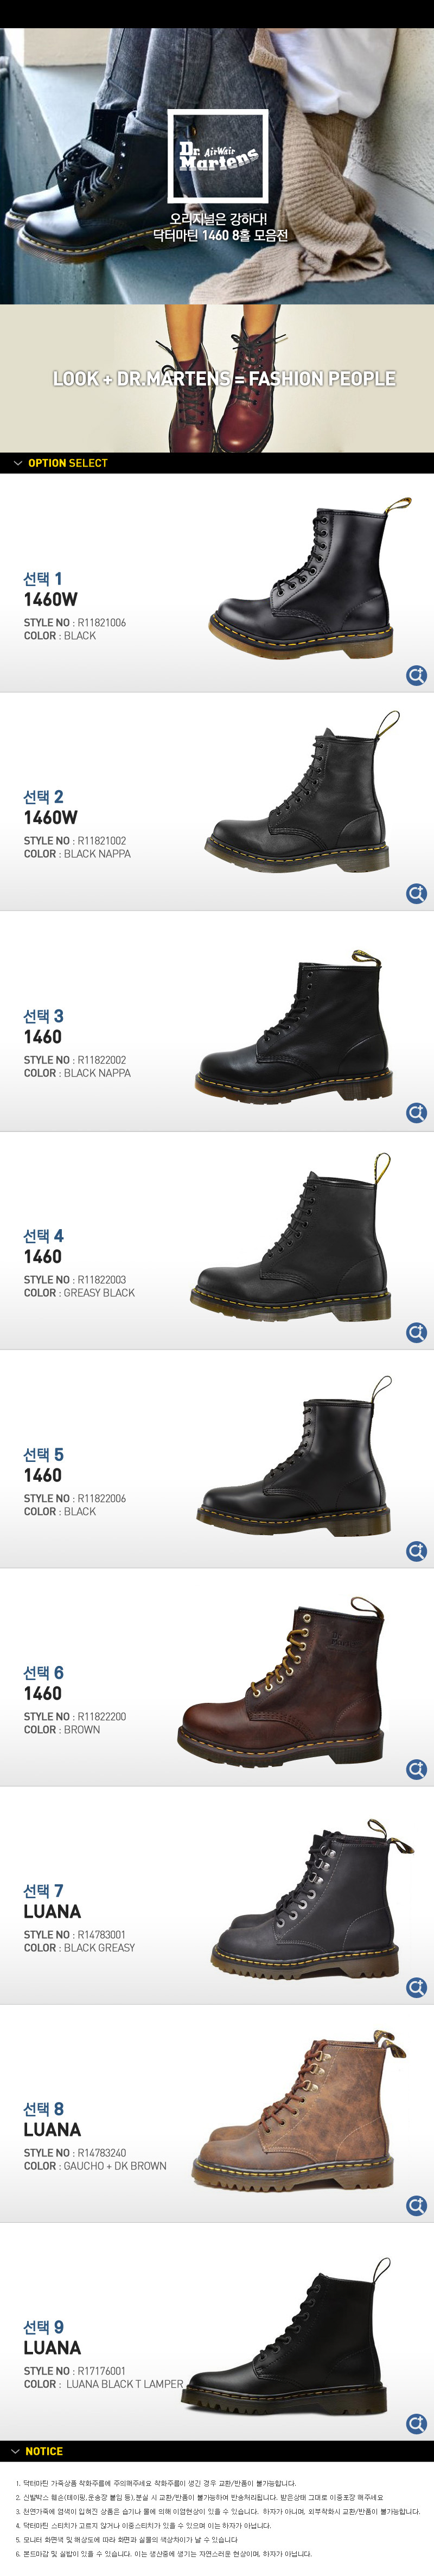Click the LOOK + DR.MARTENS banner
434x2576 pixels.
point(217,379)
